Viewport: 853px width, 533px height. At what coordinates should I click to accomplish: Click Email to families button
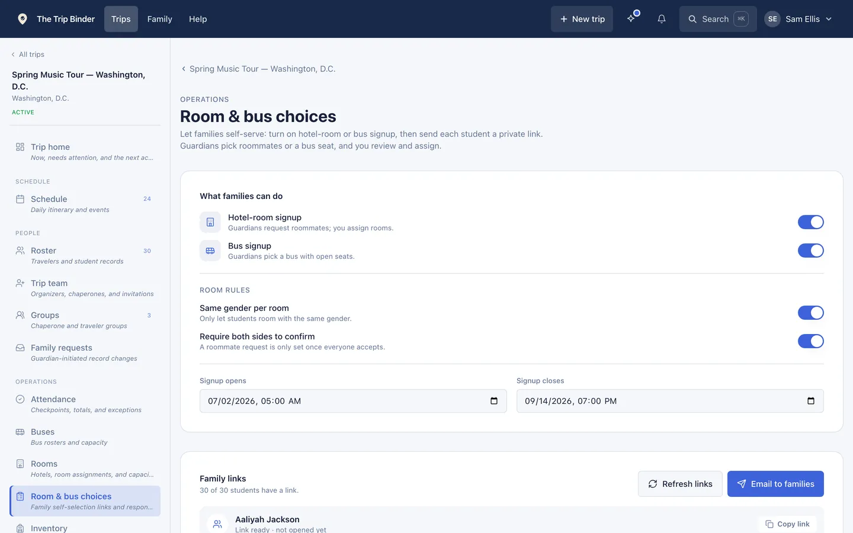pos(775,484)
